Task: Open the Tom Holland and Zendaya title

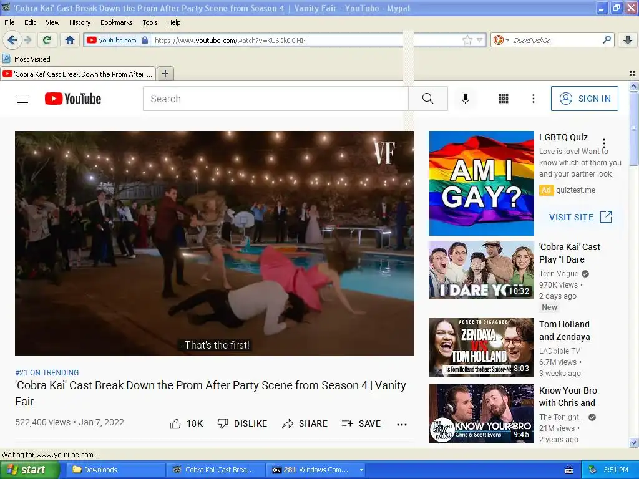Action: pos(564,331)
